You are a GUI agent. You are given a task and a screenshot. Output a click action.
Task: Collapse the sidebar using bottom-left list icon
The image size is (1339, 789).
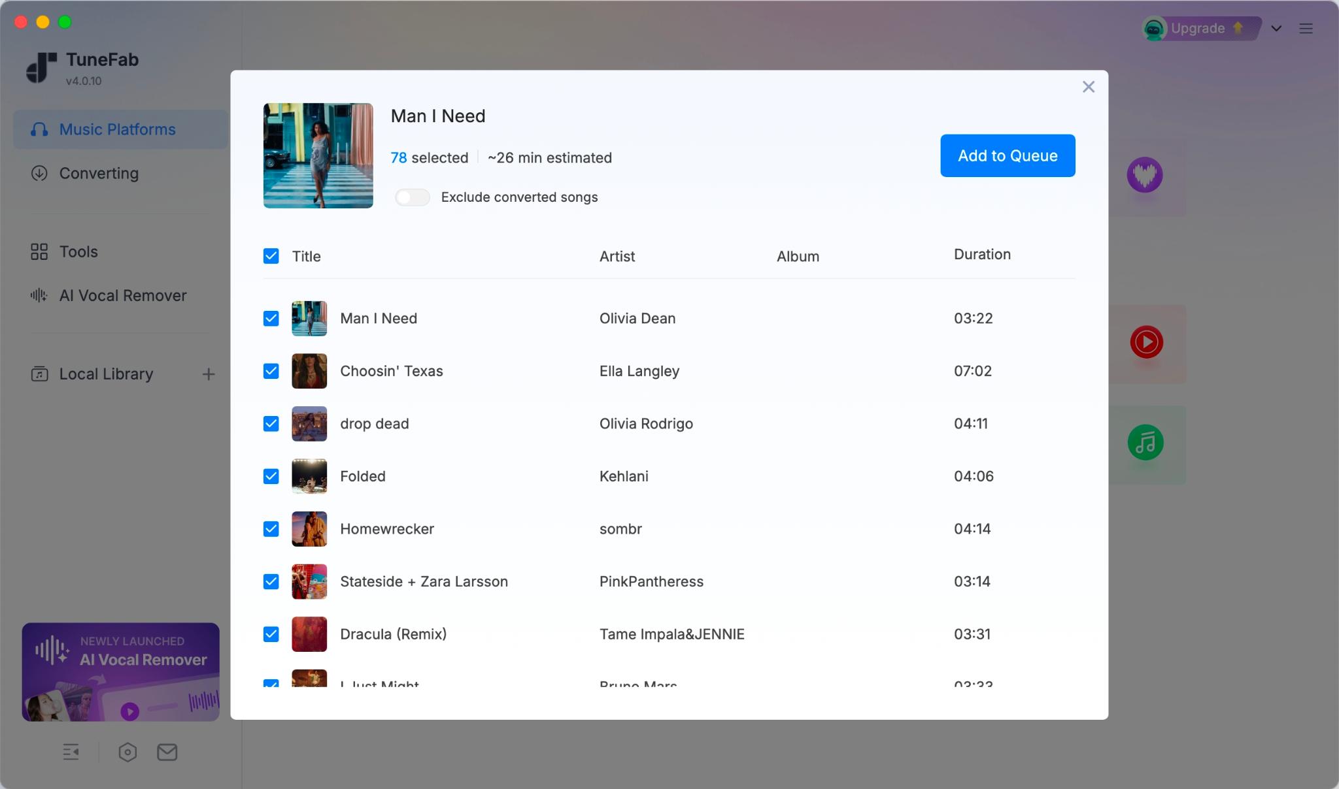(71, 752)
